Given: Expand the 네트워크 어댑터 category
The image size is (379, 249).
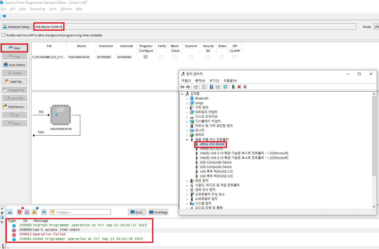Looking at the screenshot, I should click(187, 112).
